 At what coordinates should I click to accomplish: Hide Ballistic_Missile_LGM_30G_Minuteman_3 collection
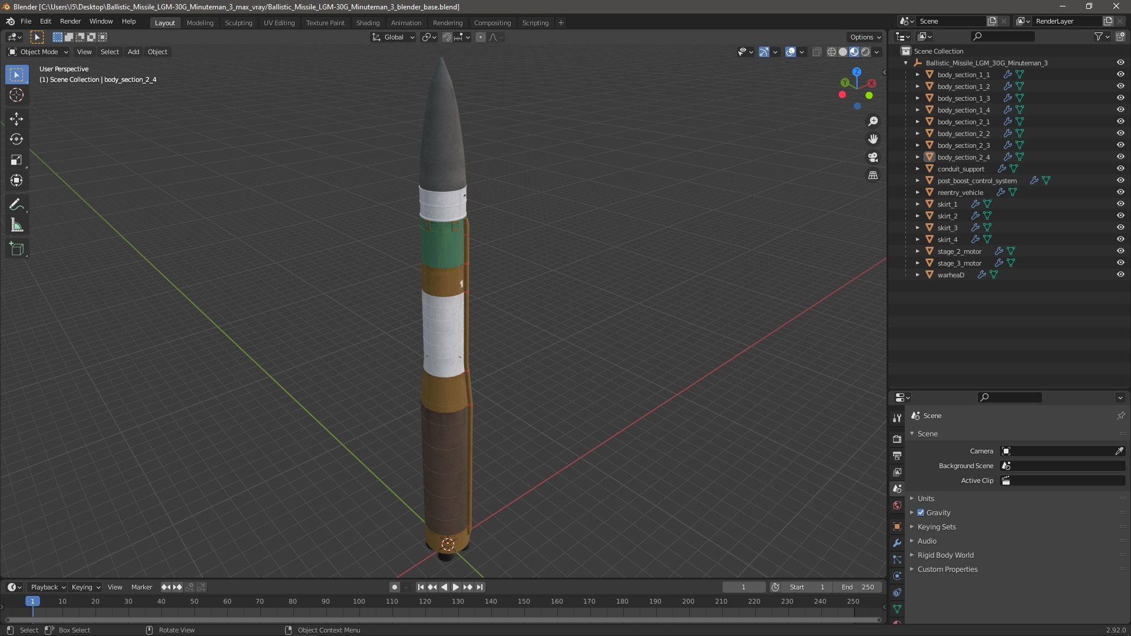tap(1120, 62)
